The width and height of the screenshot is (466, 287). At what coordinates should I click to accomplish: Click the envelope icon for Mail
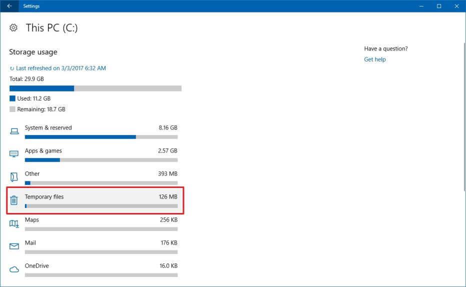14,246
